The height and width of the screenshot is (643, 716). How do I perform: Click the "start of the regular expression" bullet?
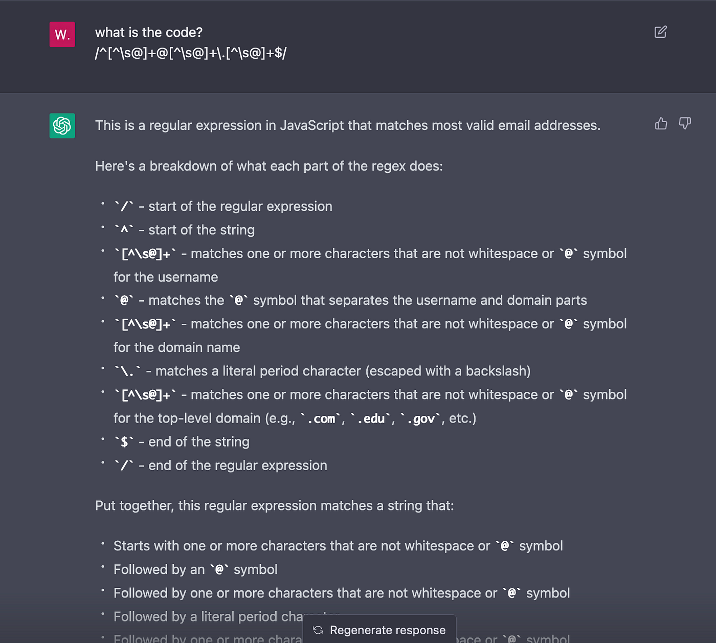pos(223,206)
